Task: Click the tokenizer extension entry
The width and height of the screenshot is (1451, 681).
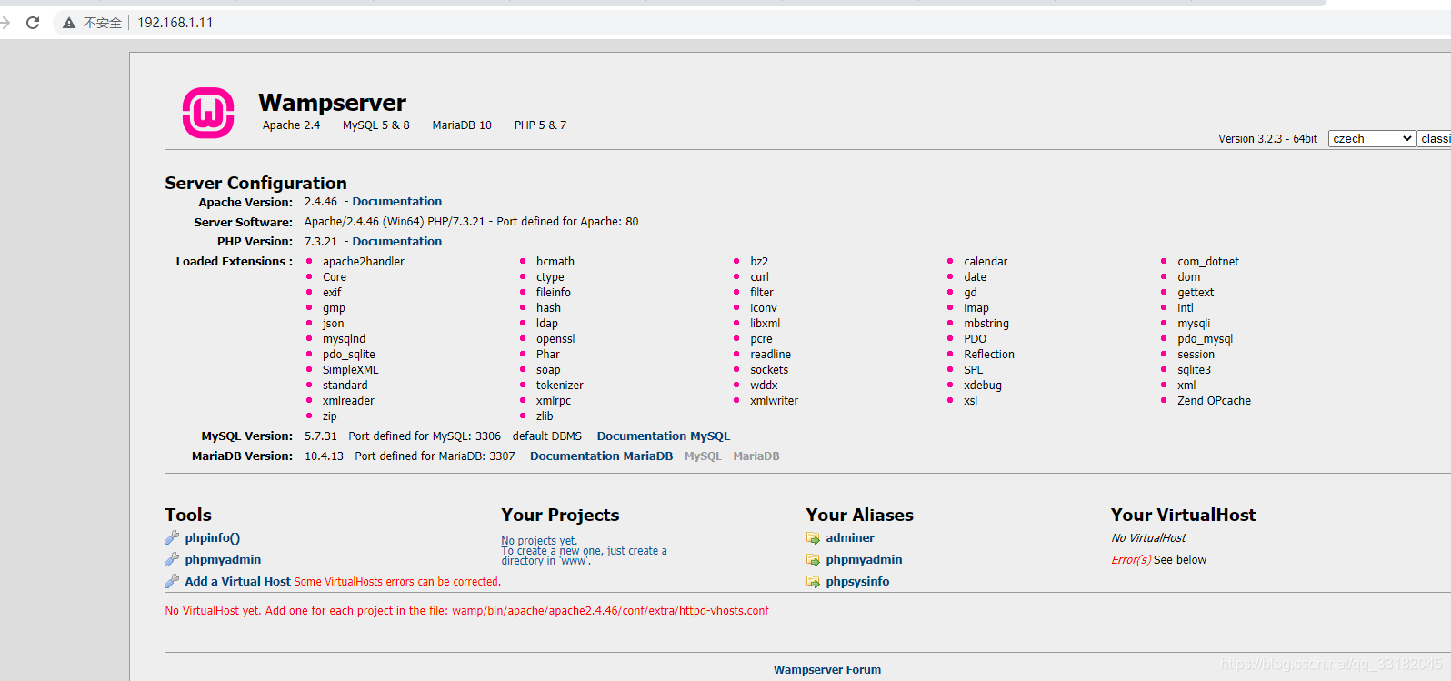Action: click(560, 386)
